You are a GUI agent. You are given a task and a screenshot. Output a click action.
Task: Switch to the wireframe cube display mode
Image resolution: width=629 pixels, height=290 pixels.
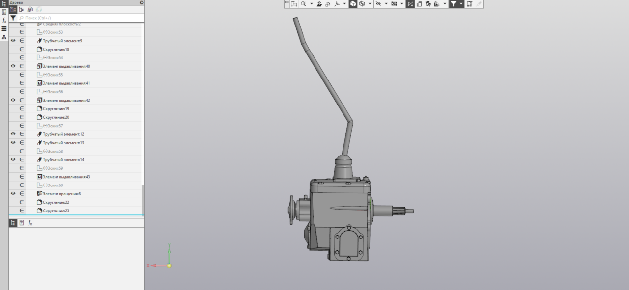pos(362,4)
